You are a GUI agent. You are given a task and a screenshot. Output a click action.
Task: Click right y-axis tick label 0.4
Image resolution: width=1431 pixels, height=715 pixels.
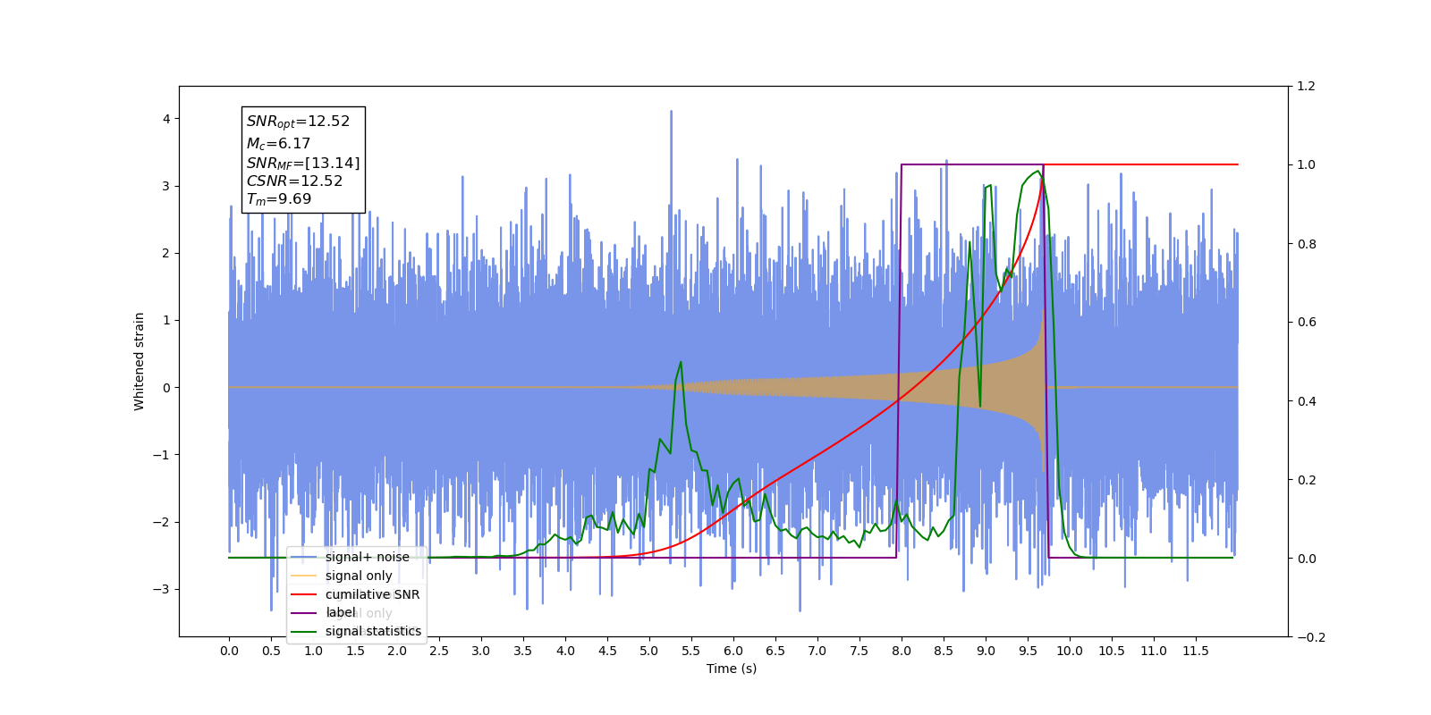point(1306,401)
